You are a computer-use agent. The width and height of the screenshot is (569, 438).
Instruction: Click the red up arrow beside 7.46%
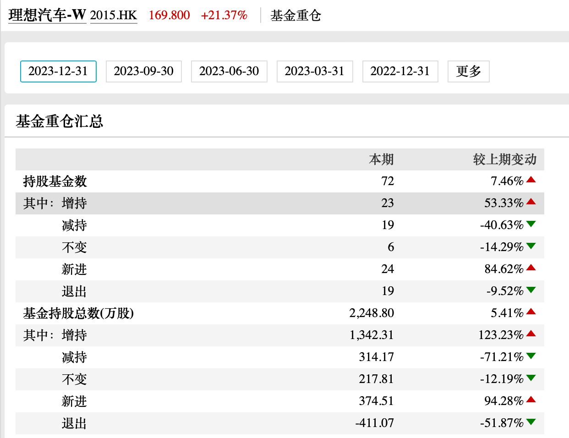tap(531, 180)
